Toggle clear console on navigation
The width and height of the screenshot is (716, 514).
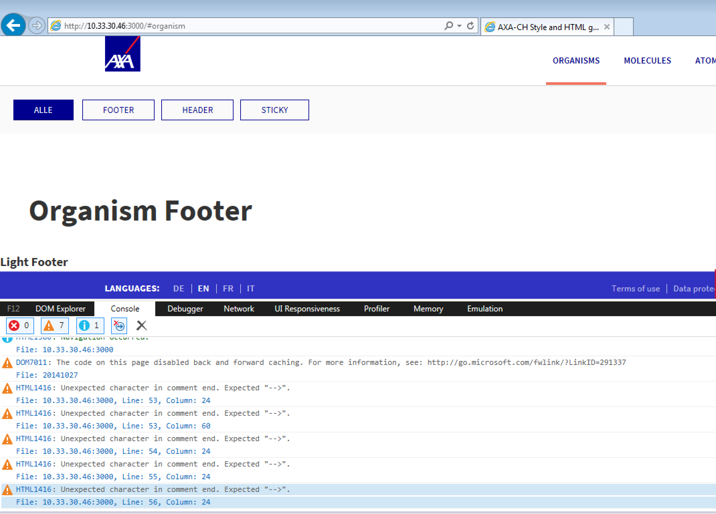[x=119, y=326]
